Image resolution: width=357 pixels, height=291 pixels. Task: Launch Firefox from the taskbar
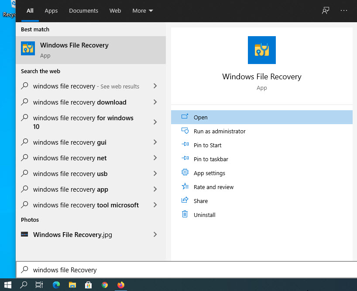(121, 284)
